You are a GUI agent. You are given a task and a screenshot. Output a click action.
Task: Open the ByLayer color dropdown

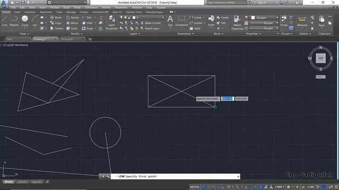pyautogui.click(x=264, y=17)
